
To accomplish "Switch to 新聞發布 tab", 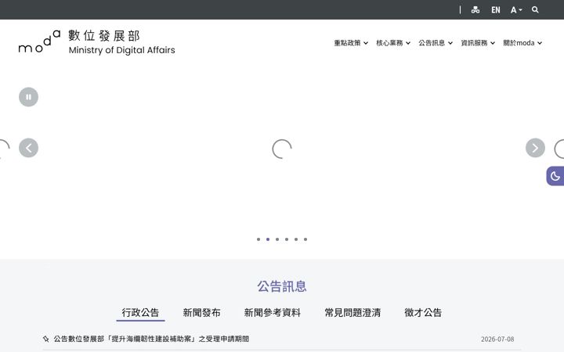I will [201, 313].
